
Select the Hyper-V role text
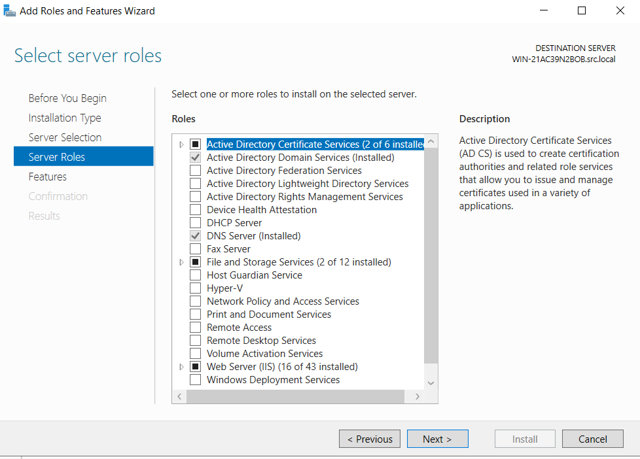tap(225, 288)
